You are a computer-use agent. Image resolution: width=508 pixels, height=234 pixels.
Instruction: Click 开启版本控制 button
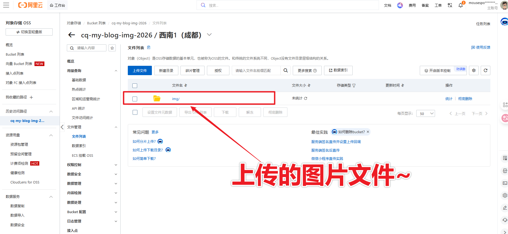(443, 70)
